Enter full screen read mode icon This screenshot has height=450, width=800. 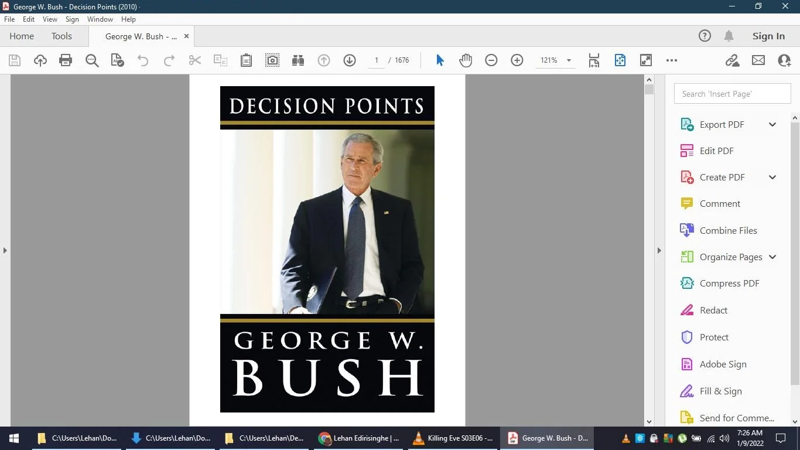point(646,60)
